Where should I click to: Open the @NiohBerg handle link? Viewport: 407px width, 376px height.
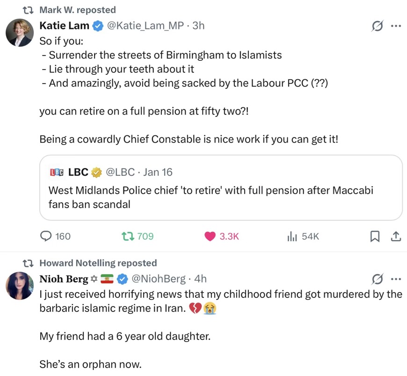click(159, 279)
